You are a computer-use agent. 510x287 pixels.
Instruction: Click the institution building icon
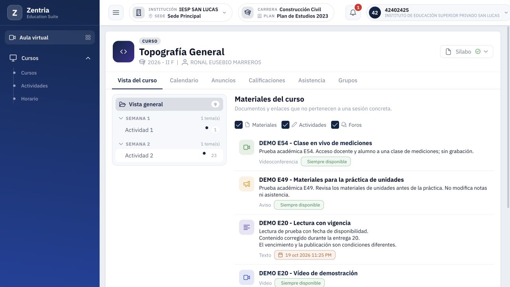pos(139,13)
